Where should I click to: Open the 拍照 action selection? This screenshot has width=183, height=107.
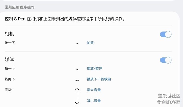point(90,43)
